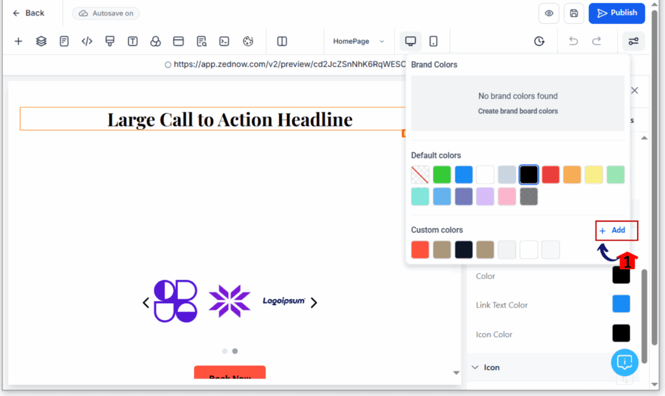Click the undo arrow
The width and height of the screenshot is (665, 396).
click(x=573, y=41)
